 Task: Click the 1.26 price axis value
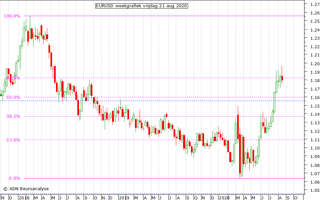click(315, 13)
